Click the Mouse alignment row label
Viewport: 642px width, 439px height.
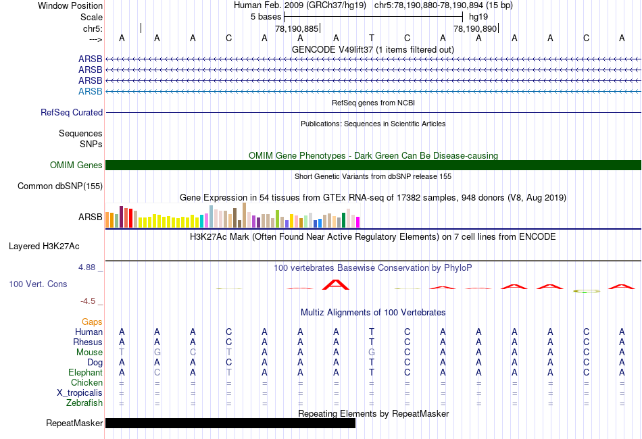click(x=89, y=353)
